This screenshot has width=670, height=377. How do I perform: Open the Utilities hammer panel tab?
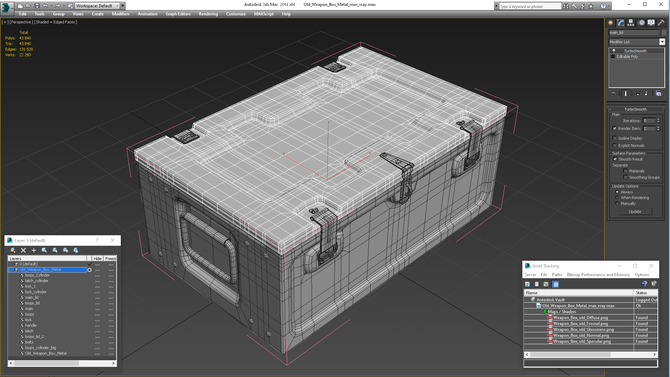pyautogui.click(x=661, y=23)
